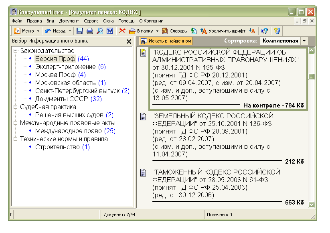Collapse the Законодательство tree node

[15, 51]
